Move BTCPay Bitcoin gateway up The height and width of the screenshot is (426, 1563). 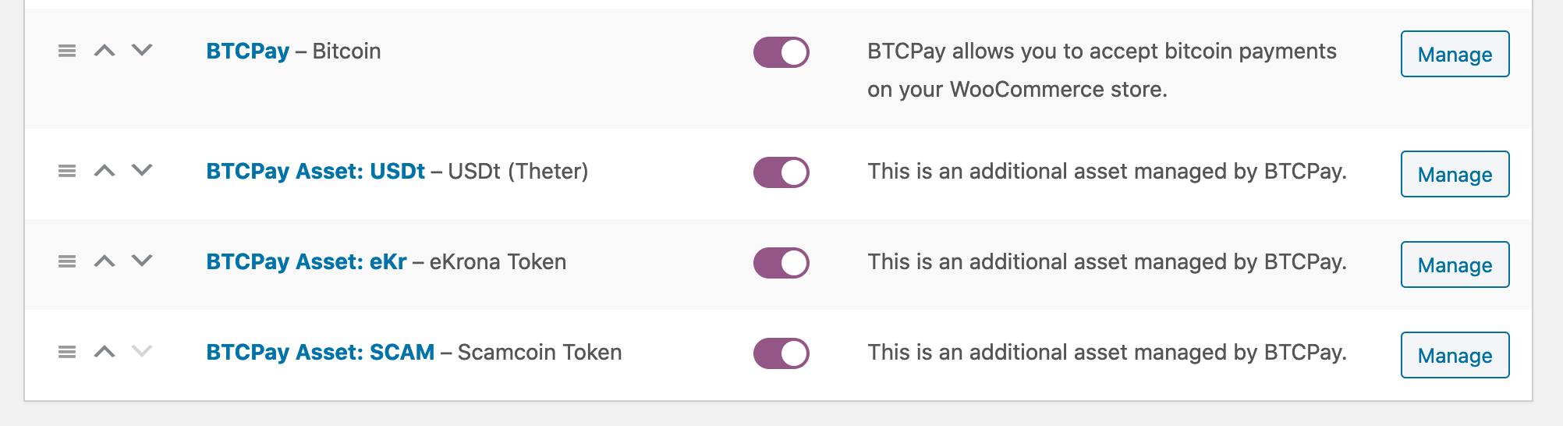point(105,51)
